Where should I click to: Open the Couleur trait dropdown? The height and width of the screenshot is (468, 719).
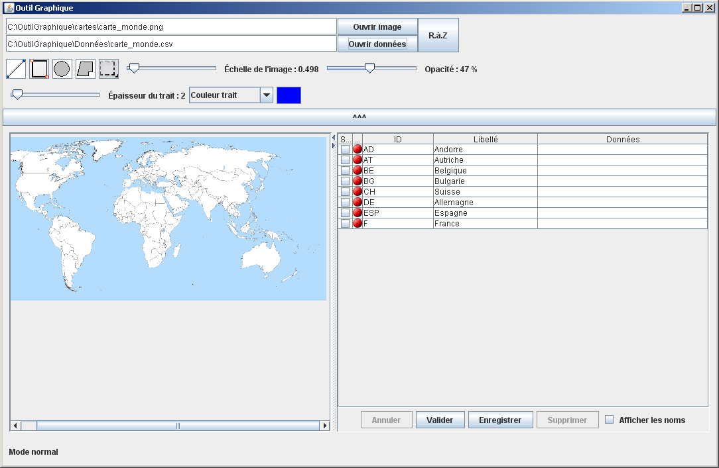(266, 95)
